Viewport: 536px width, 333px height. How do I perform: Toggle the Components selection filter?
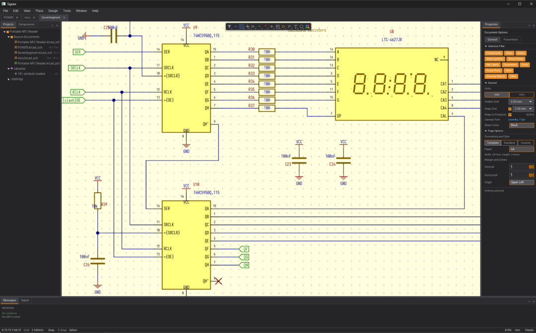(494, 53)
